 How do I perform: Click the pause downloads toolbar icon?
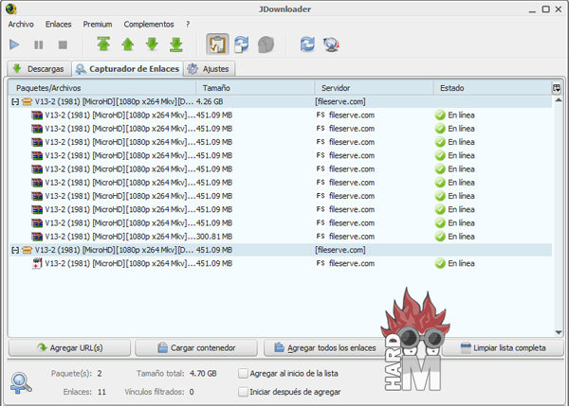[x=39, y=44]
